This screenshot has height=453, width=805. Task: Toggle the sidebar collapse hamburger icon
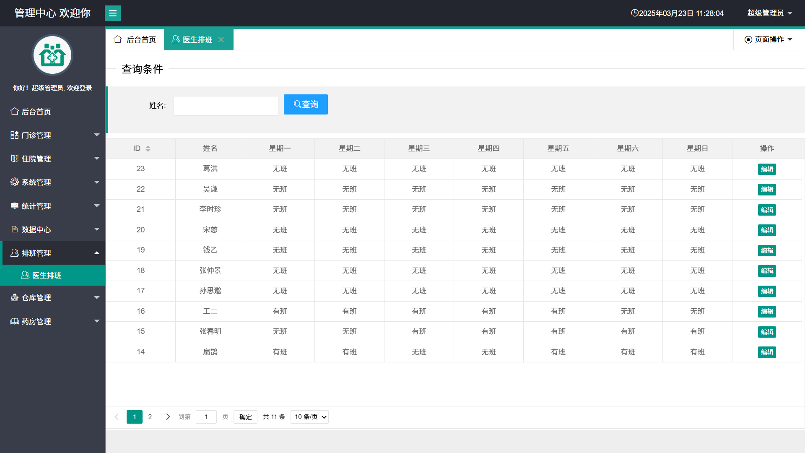112,13
